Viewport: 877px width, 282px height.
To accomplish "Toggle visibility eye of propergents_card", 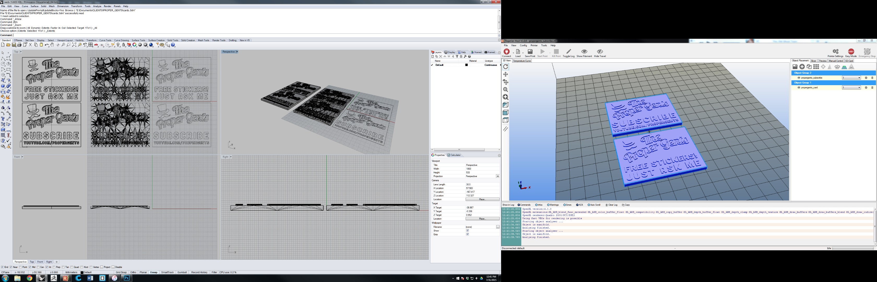I will click(799, 87).
